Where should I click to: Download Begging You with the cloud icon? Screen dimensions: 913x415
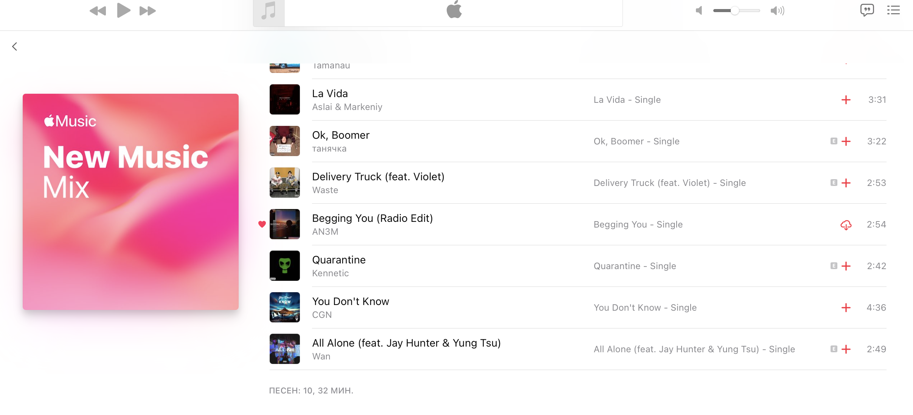(846, 225)
